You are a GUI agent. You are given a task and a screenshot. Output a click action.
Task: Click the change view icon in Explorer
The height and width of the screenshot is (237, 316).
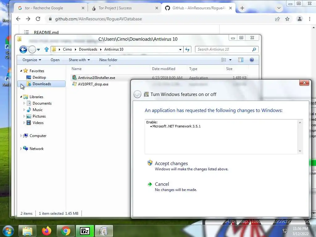[x=223, y=60]
